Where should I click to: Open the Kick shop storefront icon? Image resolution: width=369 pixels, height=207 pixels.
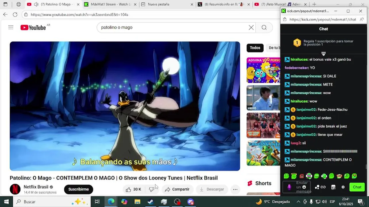click(333, 187)
